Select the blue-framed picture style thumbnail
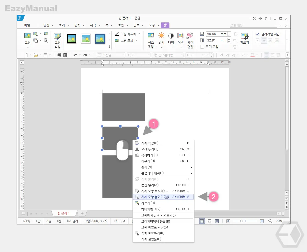 click(100, 39)
